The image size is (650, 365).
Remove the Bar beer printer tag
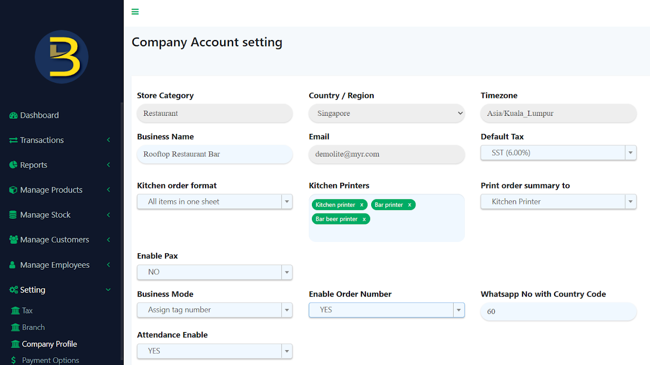point(364,219)
